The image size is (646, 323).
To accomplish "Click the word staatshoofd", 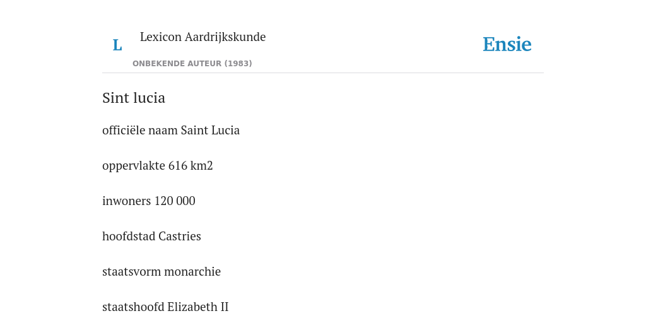I will pyautogui.click(x=132, y=307).
